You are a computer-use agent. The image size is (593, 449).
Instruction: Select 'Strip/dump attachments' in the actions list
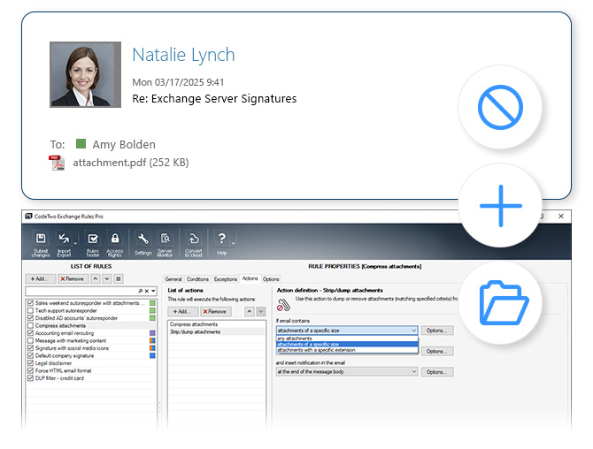click(217, 332)
